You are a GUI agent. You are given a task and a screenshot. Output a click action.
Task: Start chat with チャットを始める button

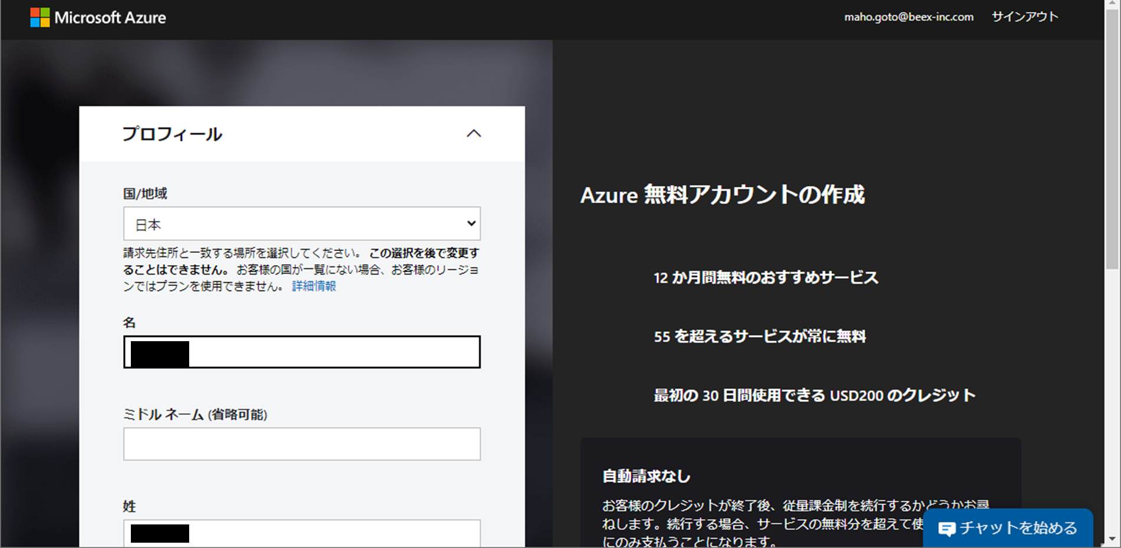(x=1008, y=528)
